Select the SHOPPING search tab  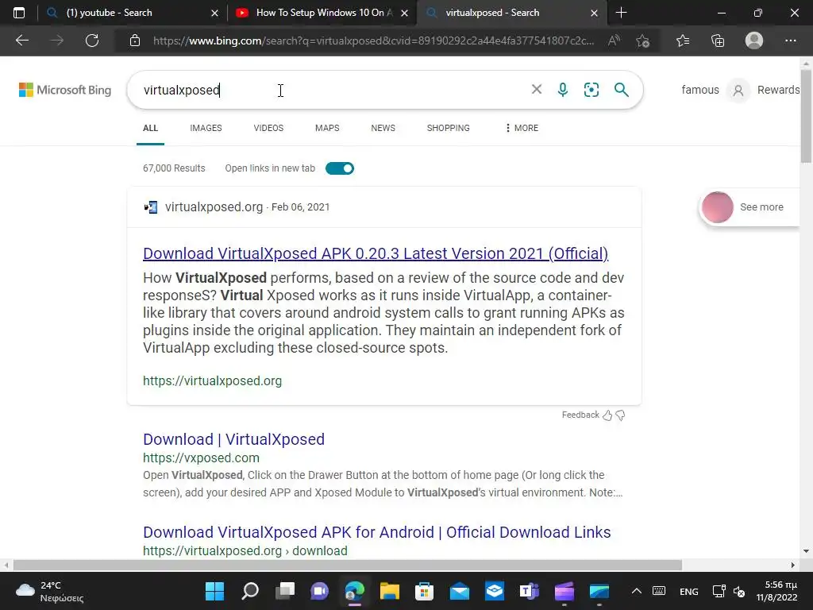pos(448,128)
